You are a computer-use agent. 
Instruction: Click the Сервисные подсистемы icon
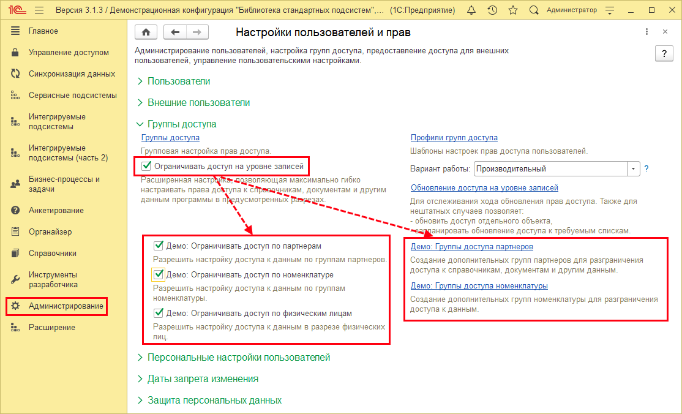[x=15, y=96]
